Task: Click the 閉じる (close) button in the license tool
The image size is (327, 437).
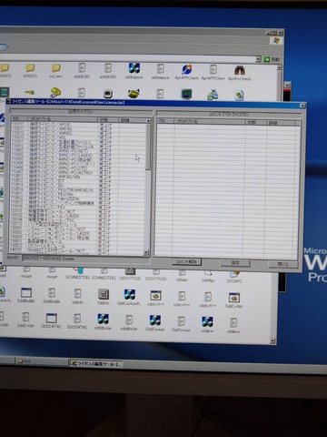Action: [282, 264]
